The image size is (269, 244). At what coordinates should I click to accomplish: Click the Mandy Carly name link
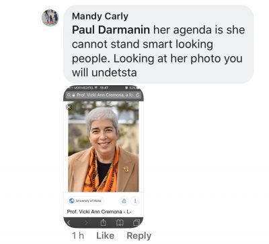coord(100,16)
